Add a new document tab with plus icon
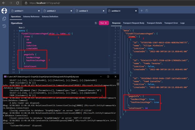Screen dimensions: 195x130 [142, 11]
